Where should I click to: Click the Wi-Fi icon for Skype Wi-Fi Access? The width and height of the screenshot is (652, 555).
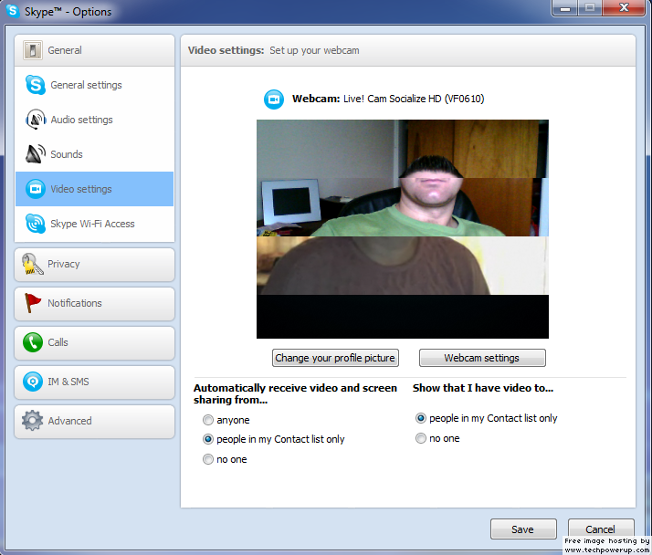point(36,224)
